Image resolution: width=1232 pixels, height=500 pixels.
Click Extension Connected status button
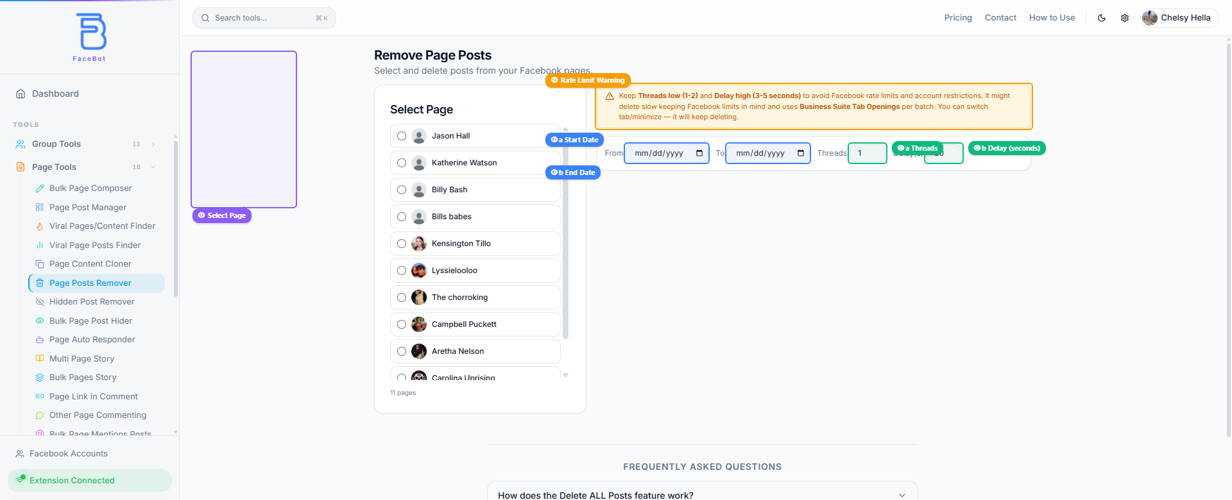89,480
